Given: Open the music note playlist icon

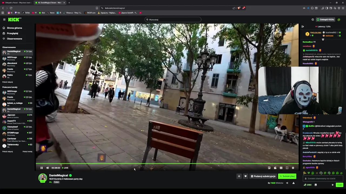Looking at the screenshot, I should 323,8.
